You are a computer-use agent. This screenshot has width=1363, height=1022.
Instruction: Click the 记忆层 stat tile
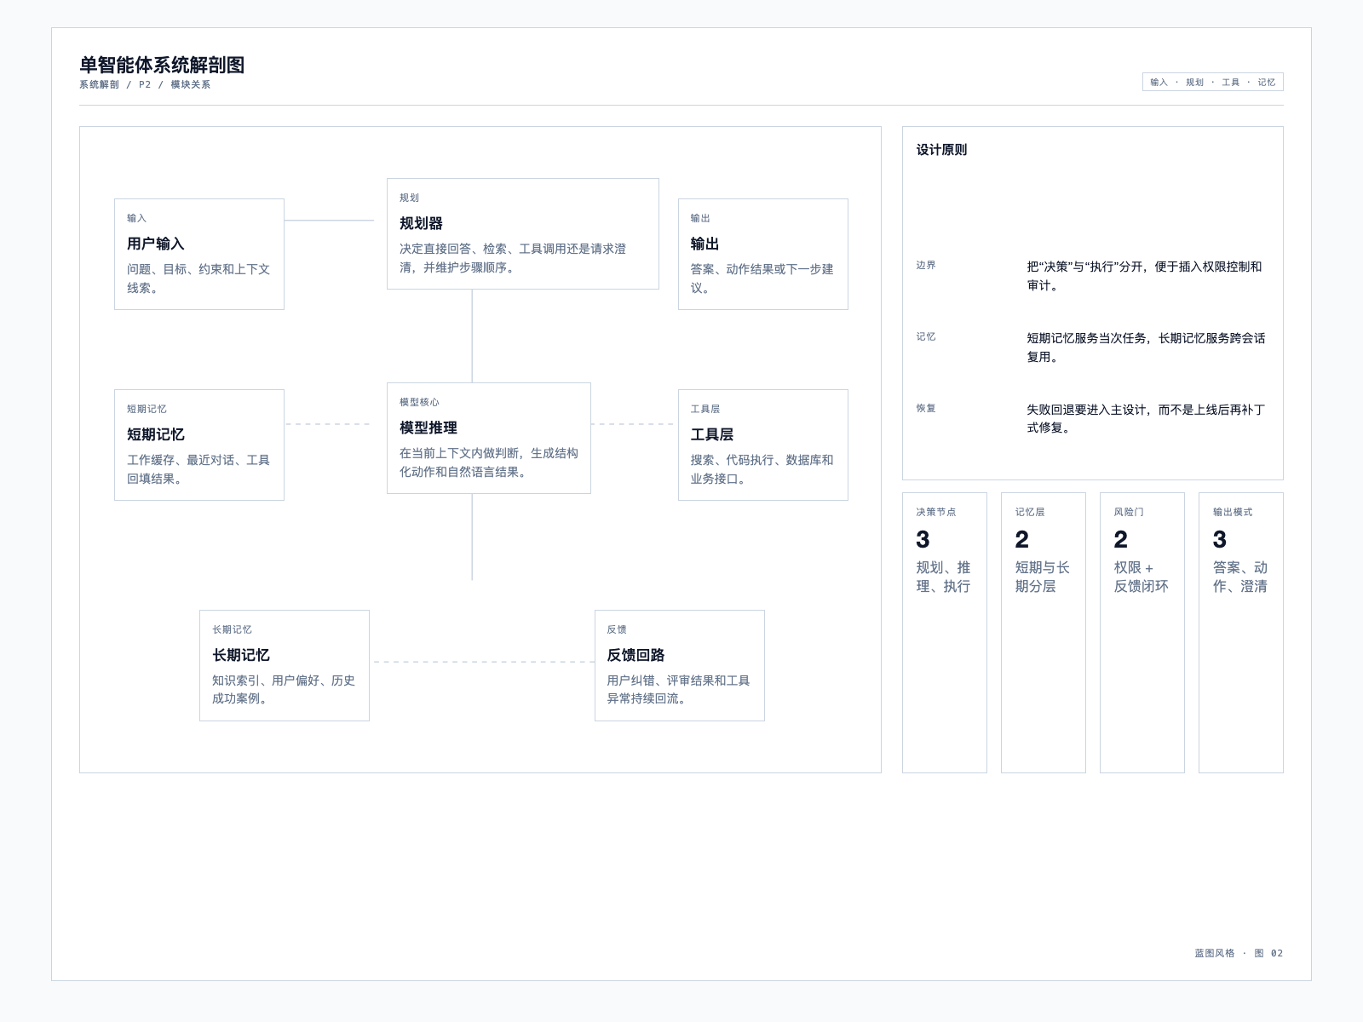pos(1044,633)
